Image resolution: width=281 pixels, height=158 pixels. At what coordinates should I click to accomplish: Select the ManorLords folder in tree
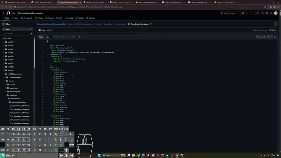[x=14, y=88]
